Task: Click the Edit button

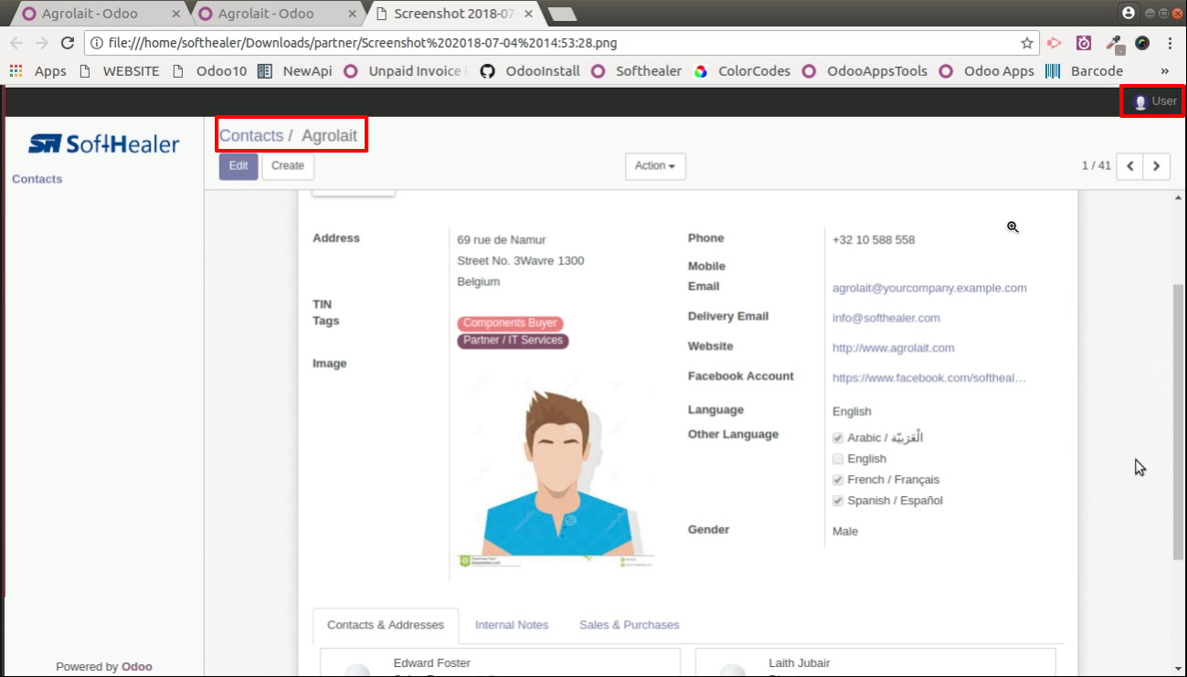Action: pos(238,166)
